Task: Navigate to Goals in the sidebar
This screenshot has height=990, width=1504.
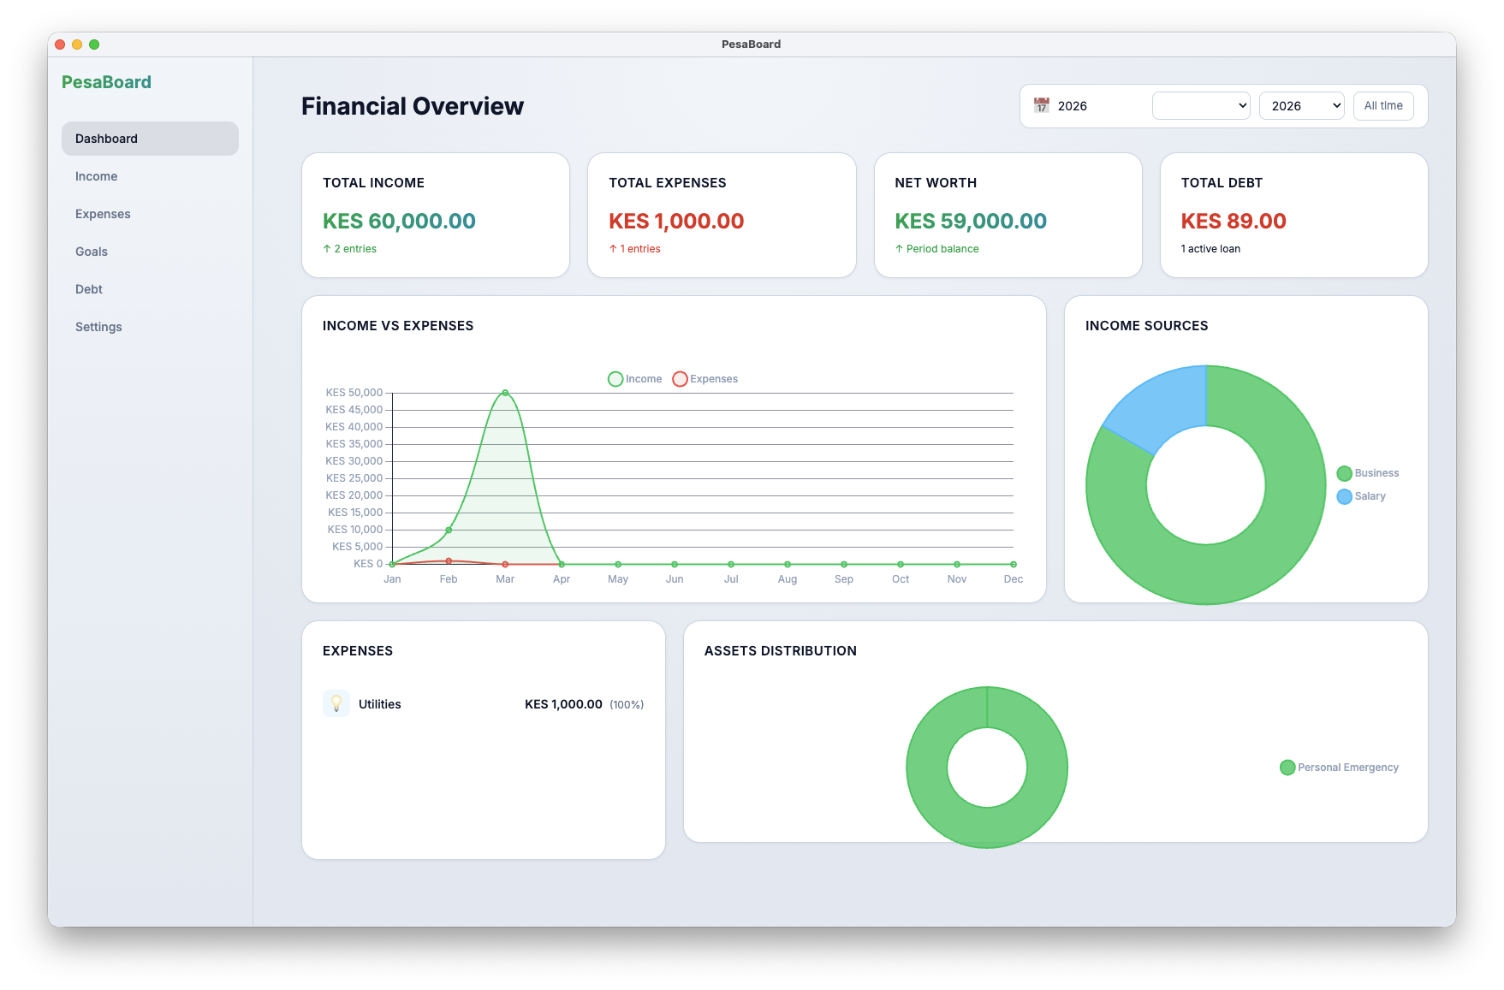Action: click(x=91, y=252)
